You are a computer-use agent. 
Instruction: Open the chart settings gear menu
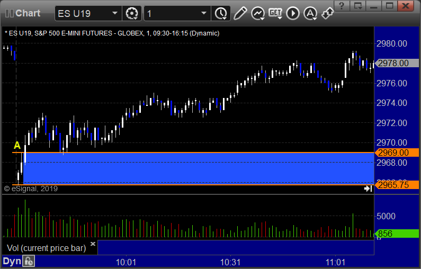131,13
